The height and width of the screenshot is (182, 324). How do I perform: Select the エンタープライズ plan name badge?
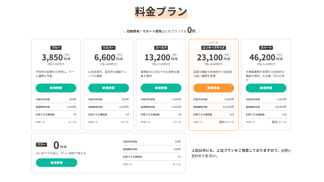pos(214,48)
